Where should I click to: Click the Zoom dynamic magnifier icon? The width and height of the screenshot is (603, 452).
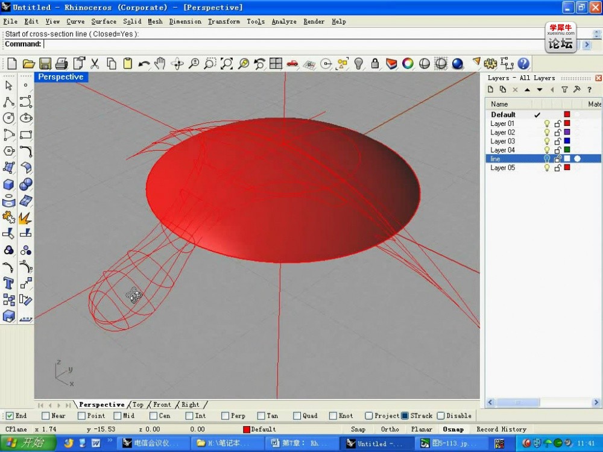click(x=194, y=63)
